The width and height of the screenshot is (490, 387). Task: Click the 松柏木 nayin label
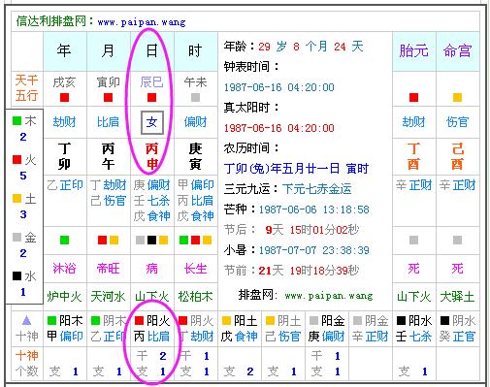195,297
